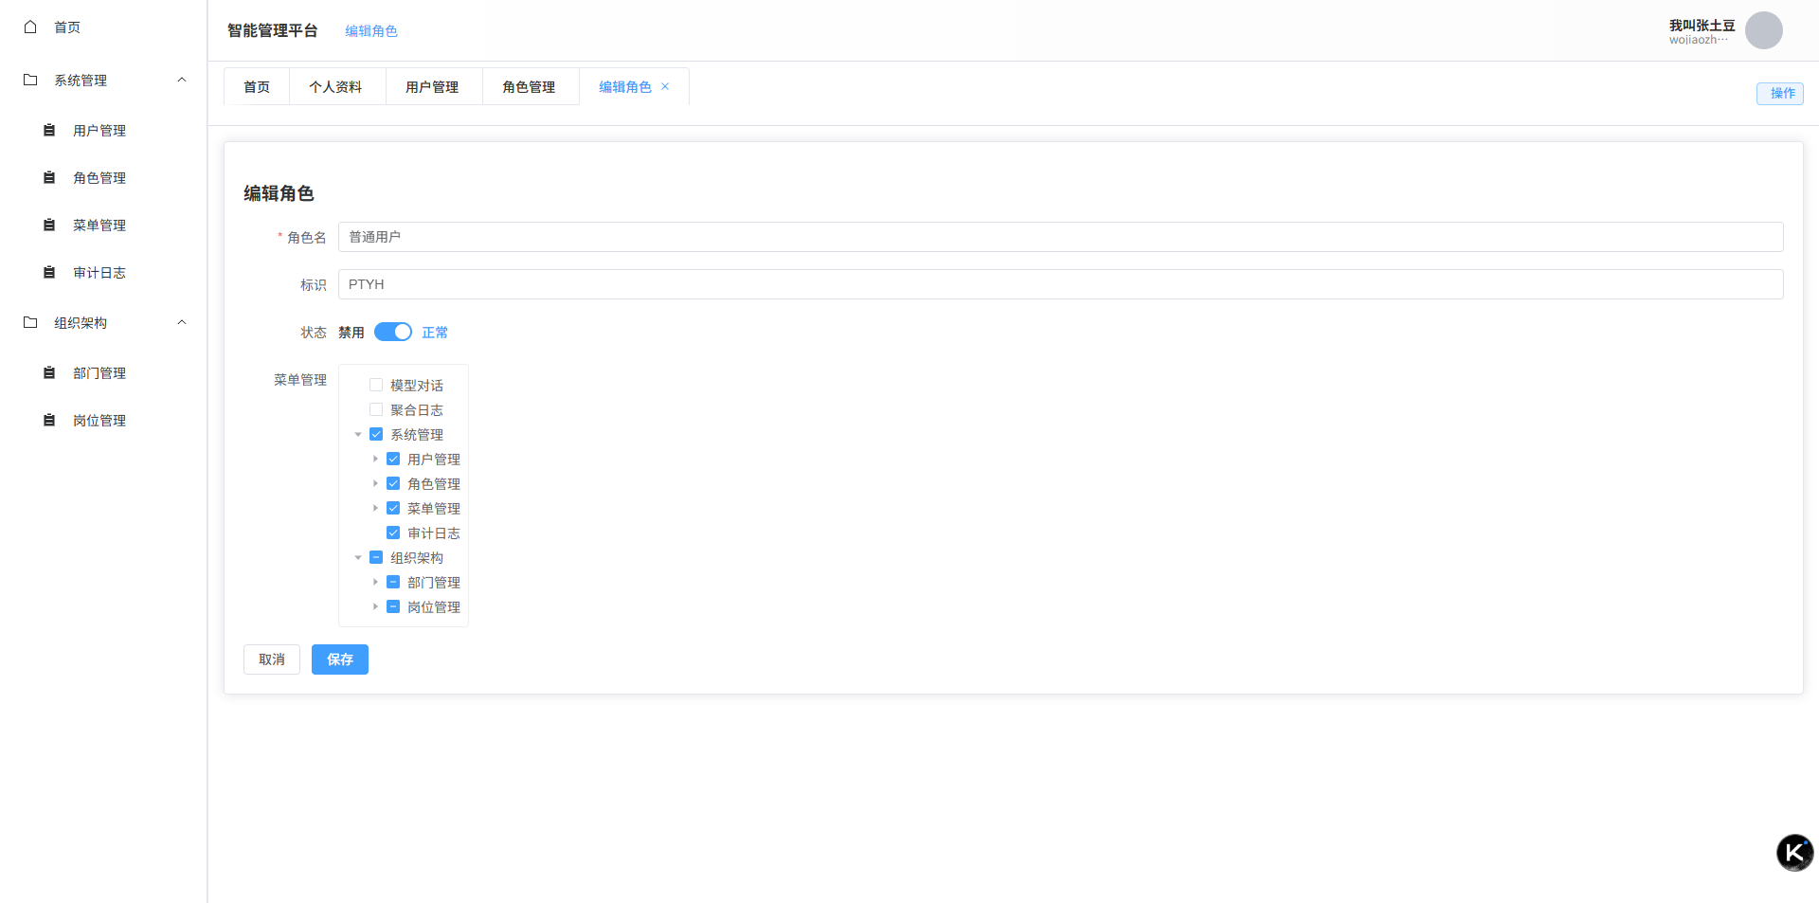Expand the 菜单管理 tree node arrow

pos(375,508)
